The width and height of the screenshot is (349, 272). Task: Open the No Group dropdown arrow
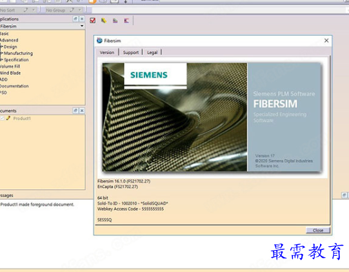click(x=80, y=10)
